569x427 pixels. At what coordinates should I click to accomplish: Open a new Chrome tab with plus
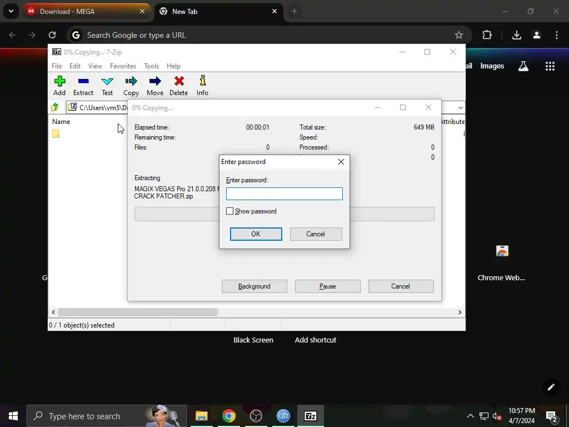295,11
